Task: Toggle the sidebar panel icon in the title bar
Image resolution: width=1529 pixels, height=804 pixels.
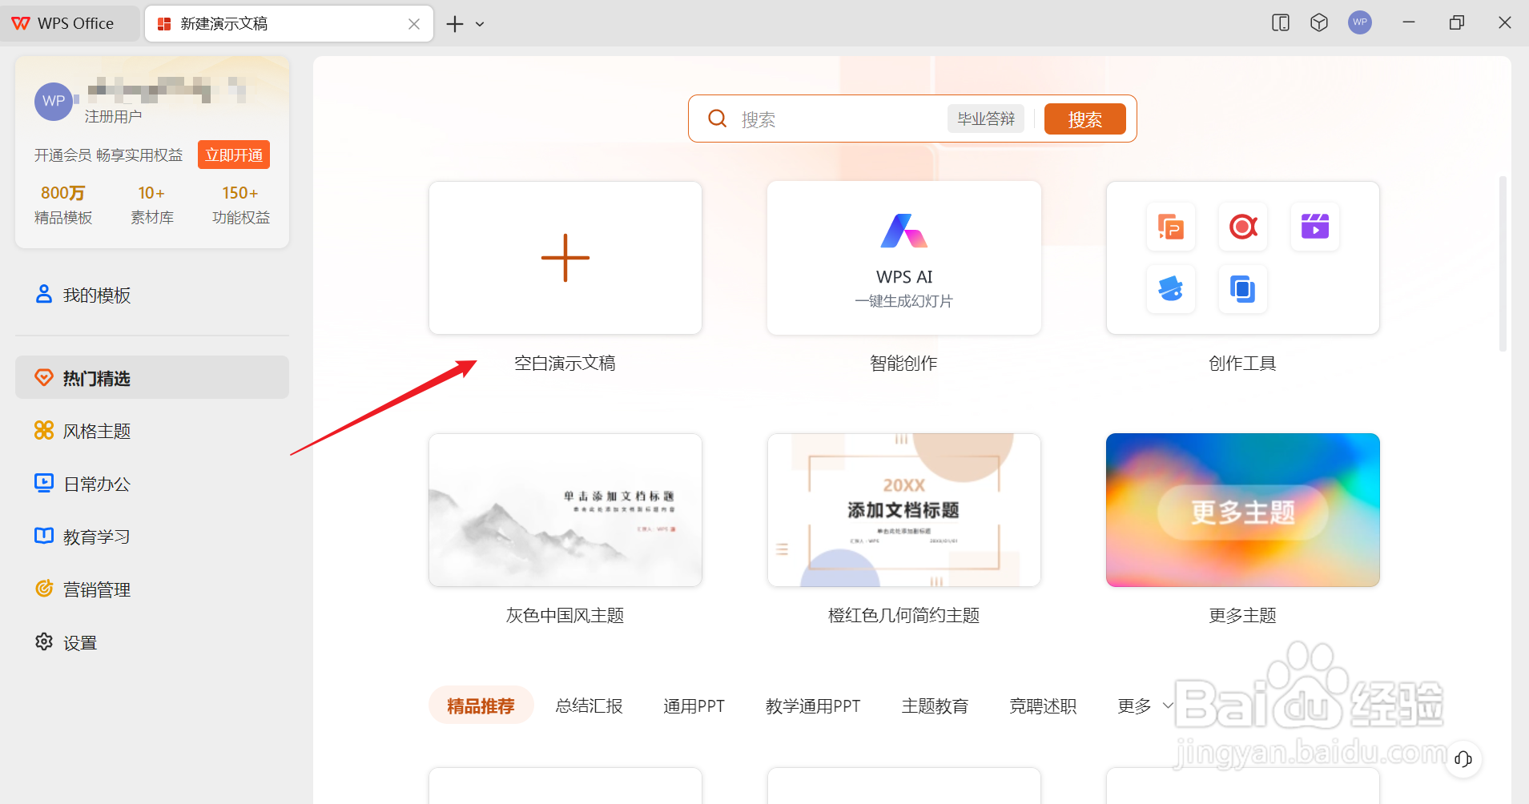Action: click(x=1281, y=22)
